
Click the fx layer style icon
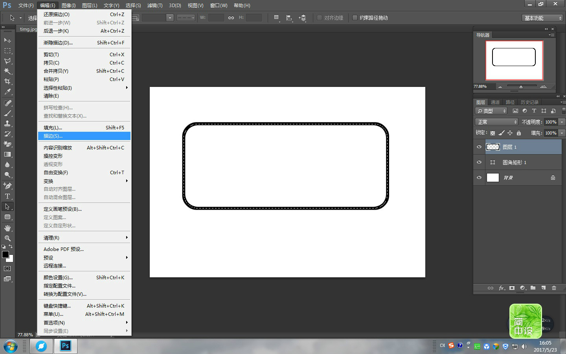[502, 288]
